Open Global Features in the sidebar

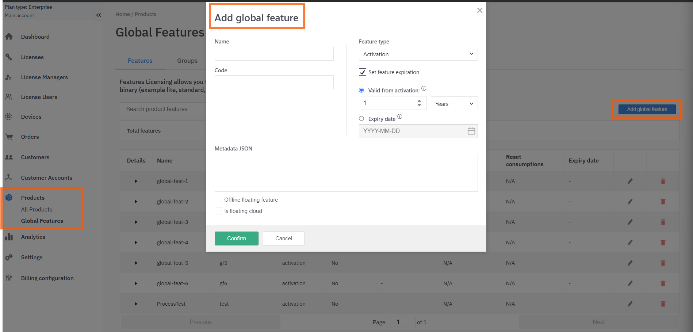42,221
